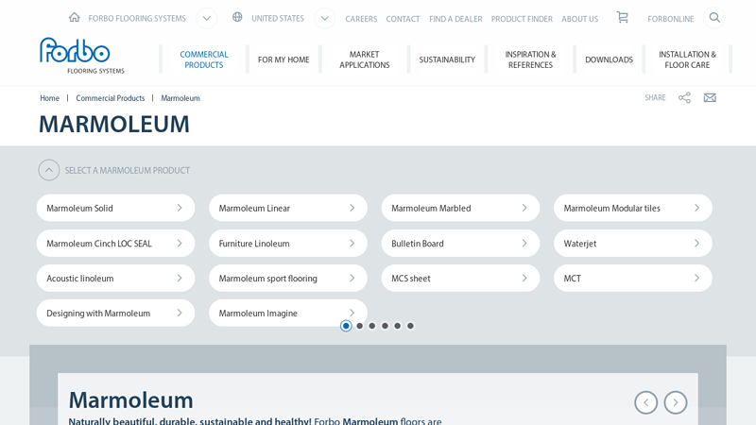The height and width of the screenshot is (425, 756).
Task: Select the third carousel dot
Action: click(372, 326)
